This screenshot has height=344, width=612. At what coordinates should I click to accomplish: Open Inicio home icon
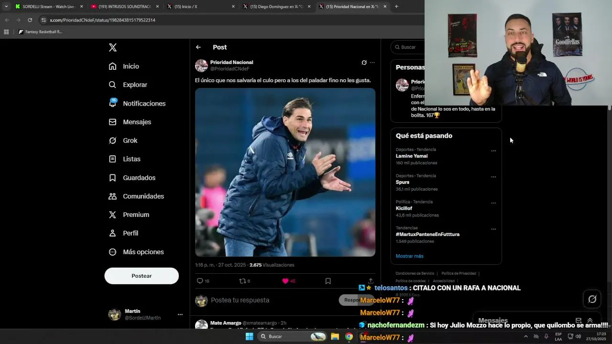(x=112, y=66)
